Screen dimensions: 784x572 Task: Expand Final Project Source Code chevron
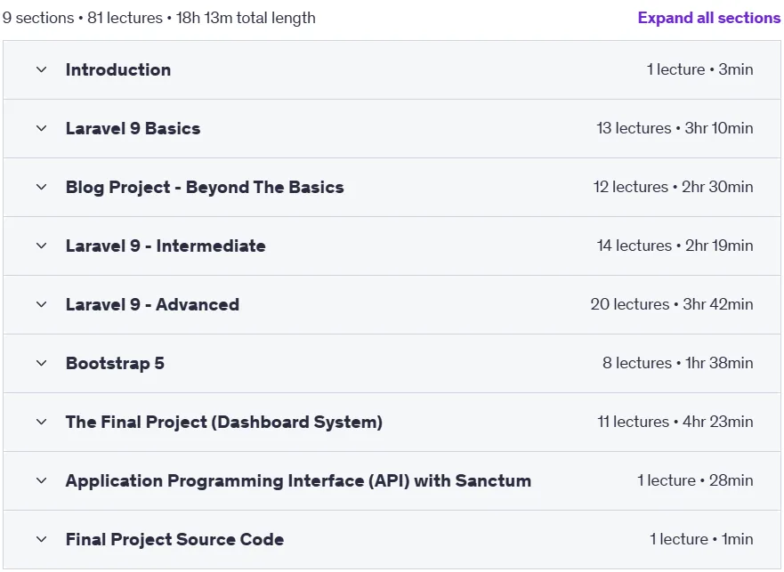(x=42, y=539)
